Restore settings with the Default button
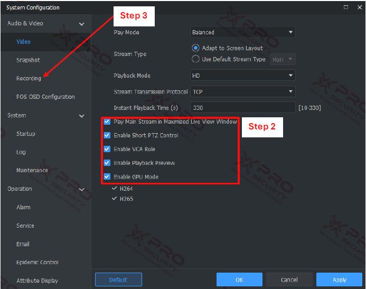 (x=118, y=279)
